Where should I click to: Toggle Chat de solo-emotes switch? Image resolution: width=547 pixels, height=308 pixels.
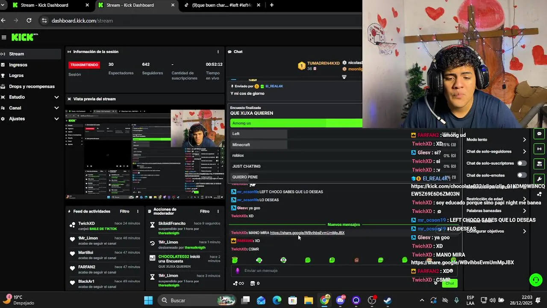pos(522,175)
